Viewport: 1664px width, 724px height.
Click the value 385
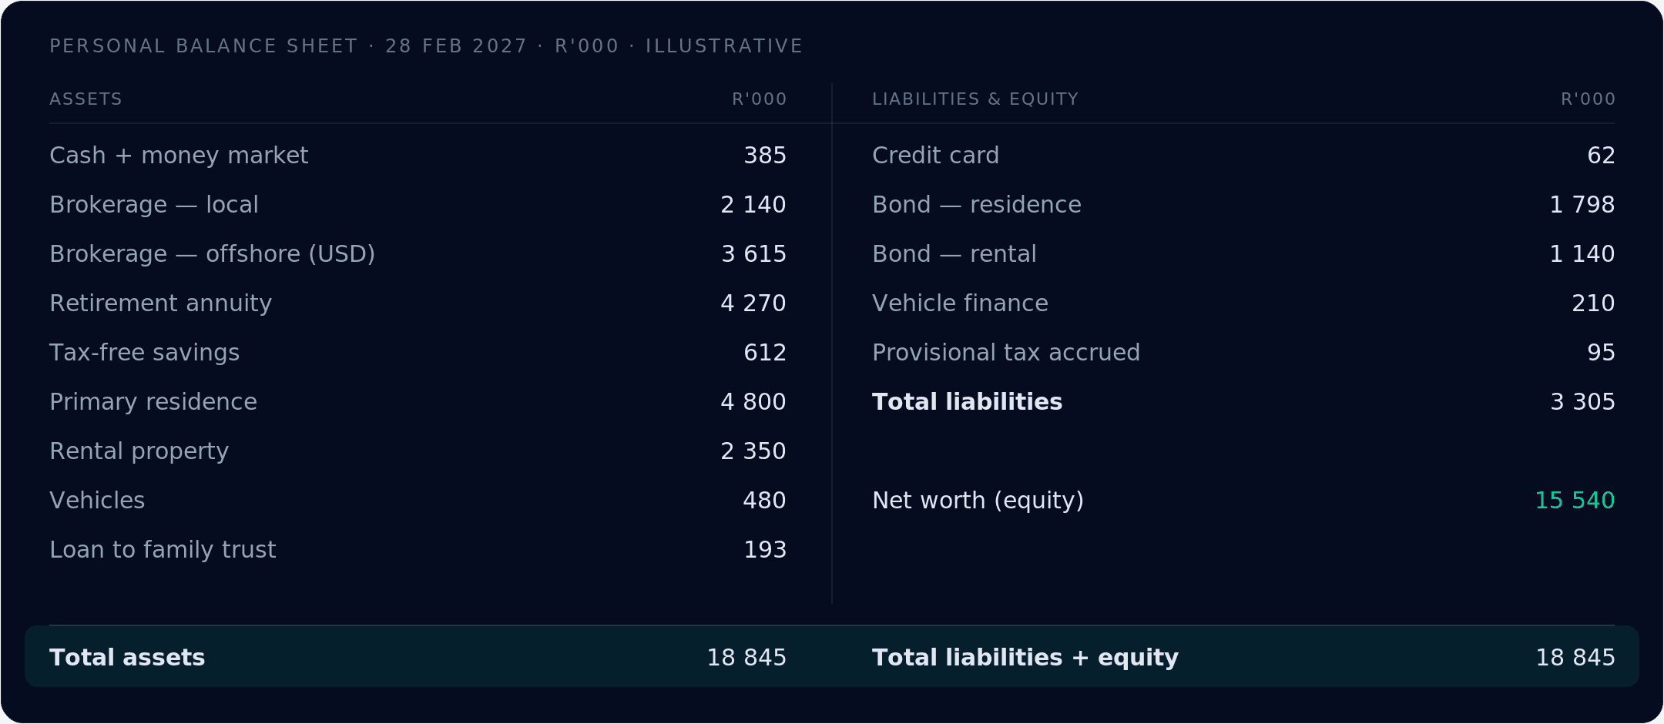pos(765,156)
